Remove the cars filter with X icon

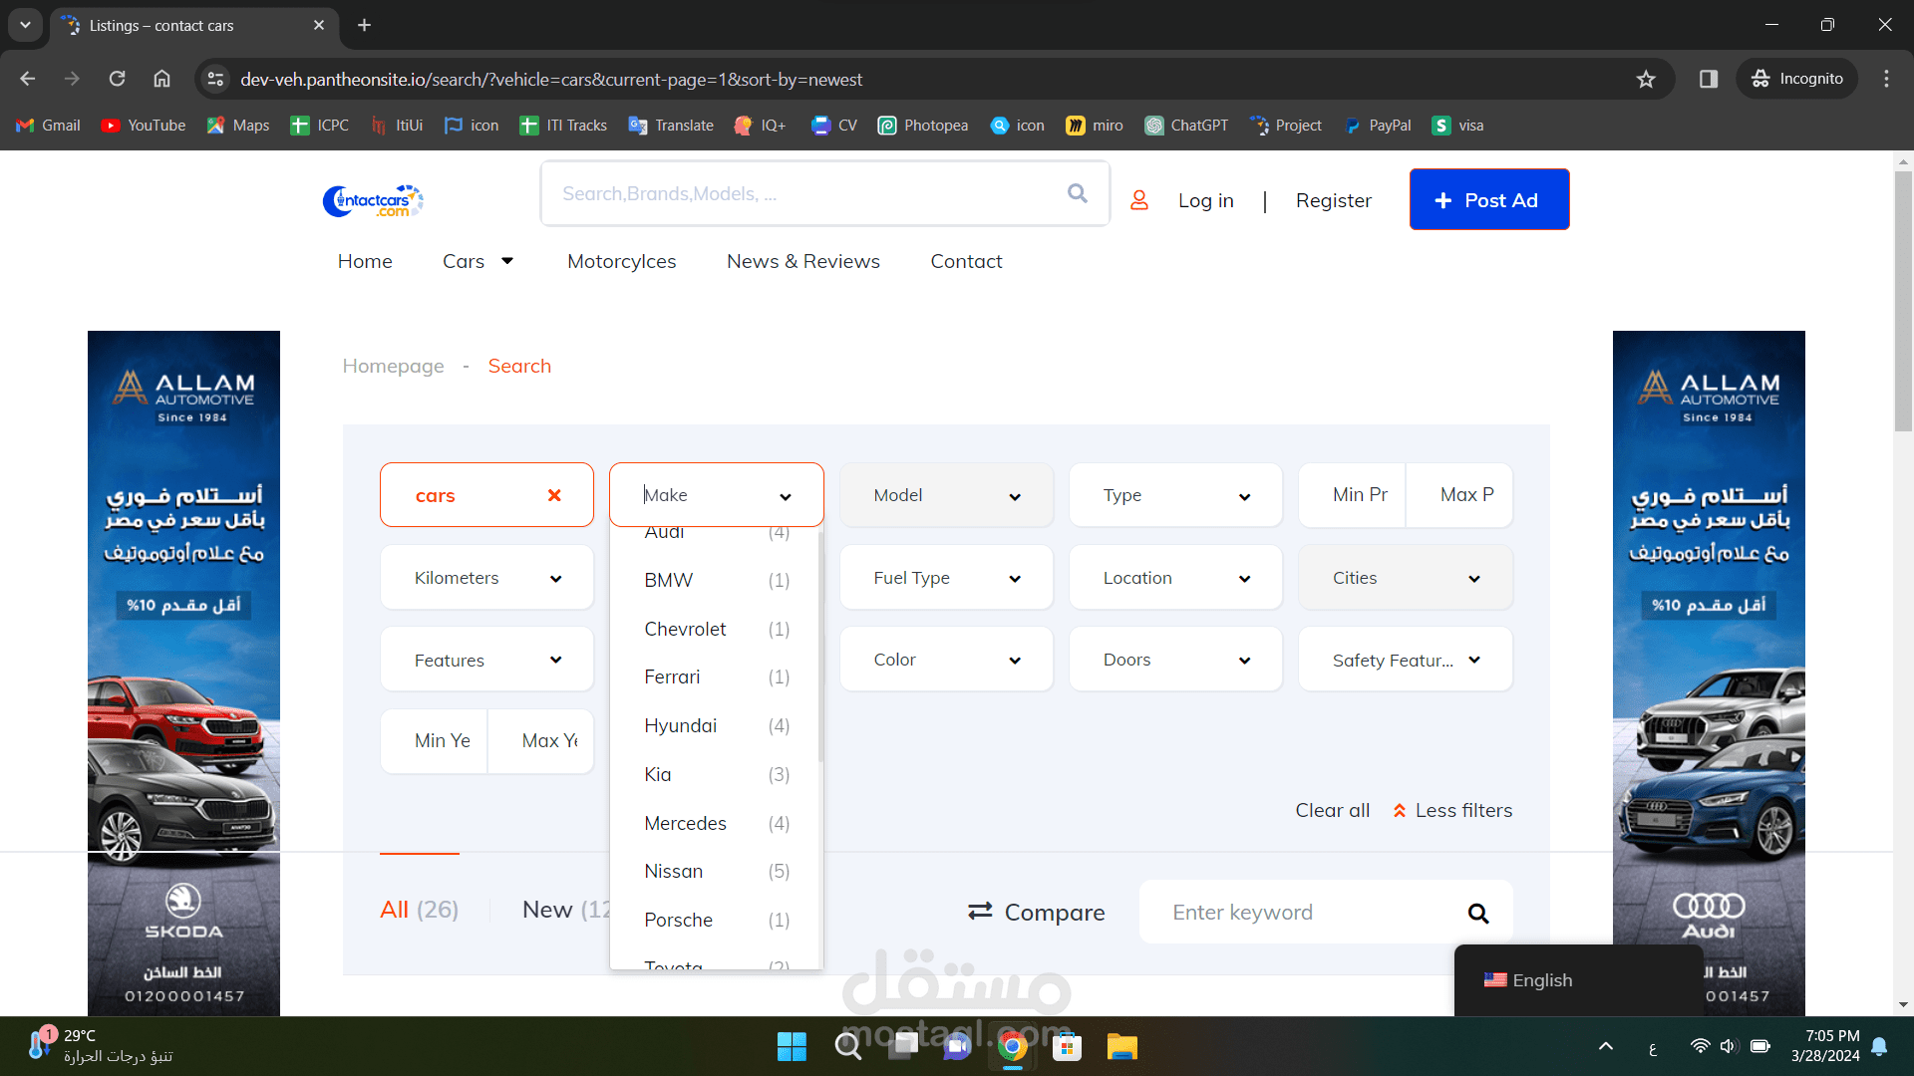click(554, 495)
